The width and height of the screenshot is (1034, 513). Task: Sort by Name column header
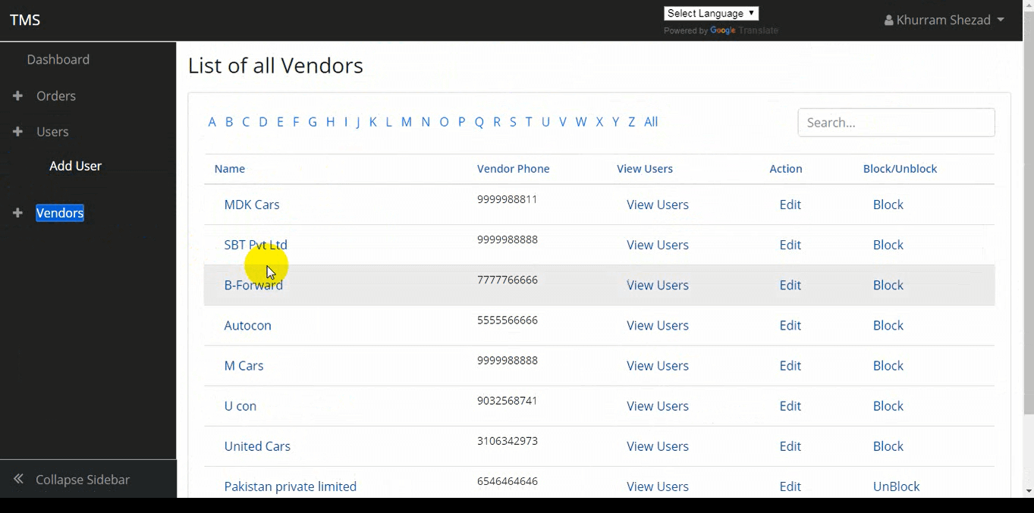(230, 168)
